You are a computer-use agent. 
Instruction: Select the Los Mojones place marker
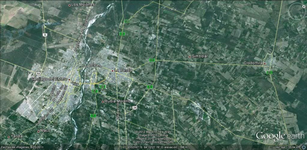pyautogui.click(x=70, y=5)
